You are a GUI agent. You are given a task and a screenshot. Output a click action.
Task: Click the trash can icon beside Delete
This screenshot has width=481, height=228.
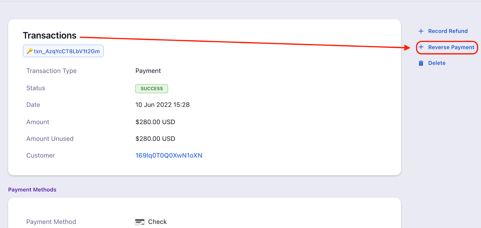pos(421,63)
